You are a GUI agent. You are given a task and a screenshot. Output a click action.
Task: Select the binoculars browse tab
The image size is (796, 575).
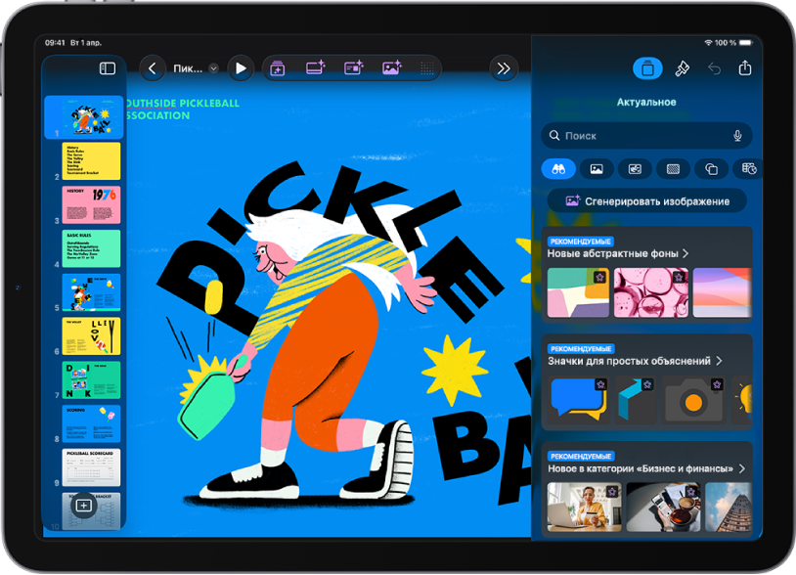[558, 169]
